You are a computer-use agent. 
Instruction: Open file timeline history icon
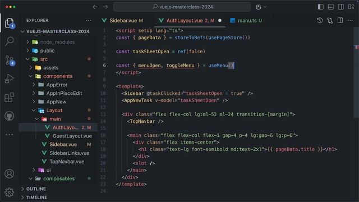[x=320, y=21]
